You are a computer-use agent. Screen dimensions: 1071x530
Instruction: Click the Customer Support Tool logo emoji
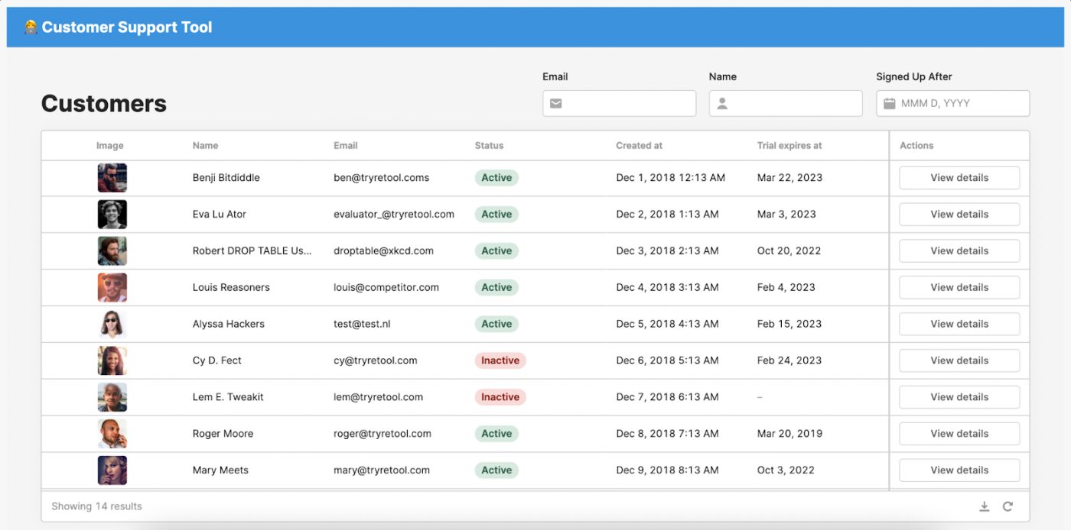[x=31, y=27]
